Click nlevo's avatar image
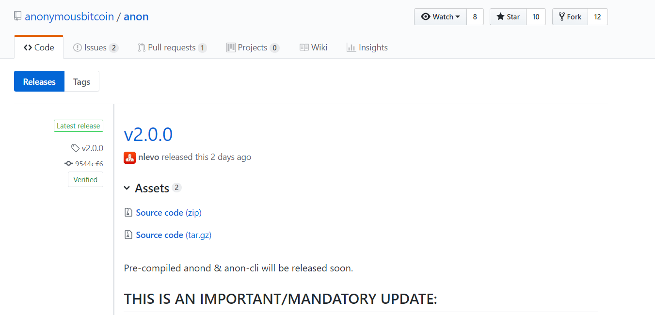The height and width of the screenshot is (315, 655). coord(129,157)
